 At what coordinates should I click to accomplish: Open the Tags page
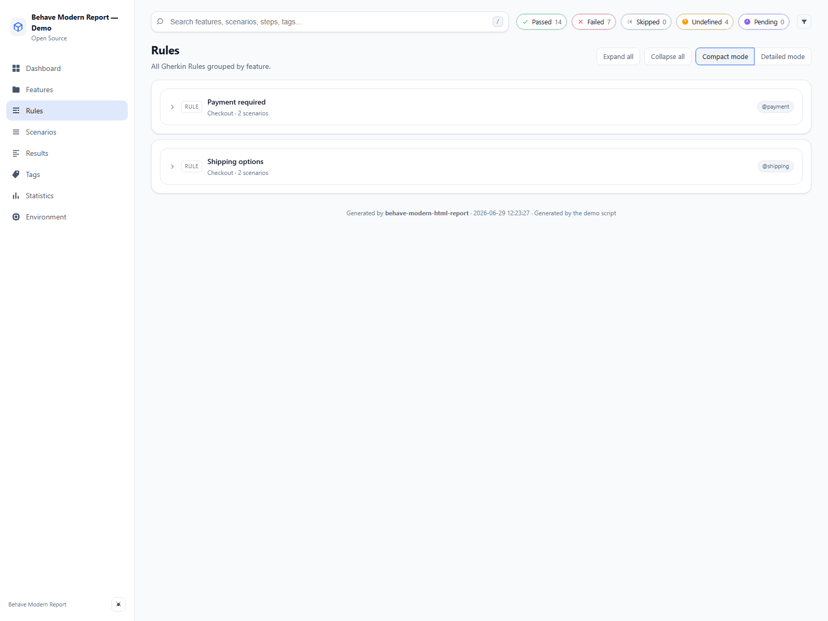pos(67,174)
